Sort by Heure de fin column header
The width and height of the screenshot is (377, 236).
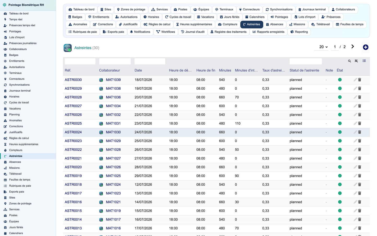206,70
